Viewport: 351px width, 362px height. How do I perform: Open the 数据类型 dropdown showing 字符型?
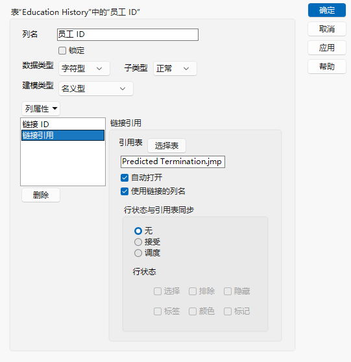(84, 69)
